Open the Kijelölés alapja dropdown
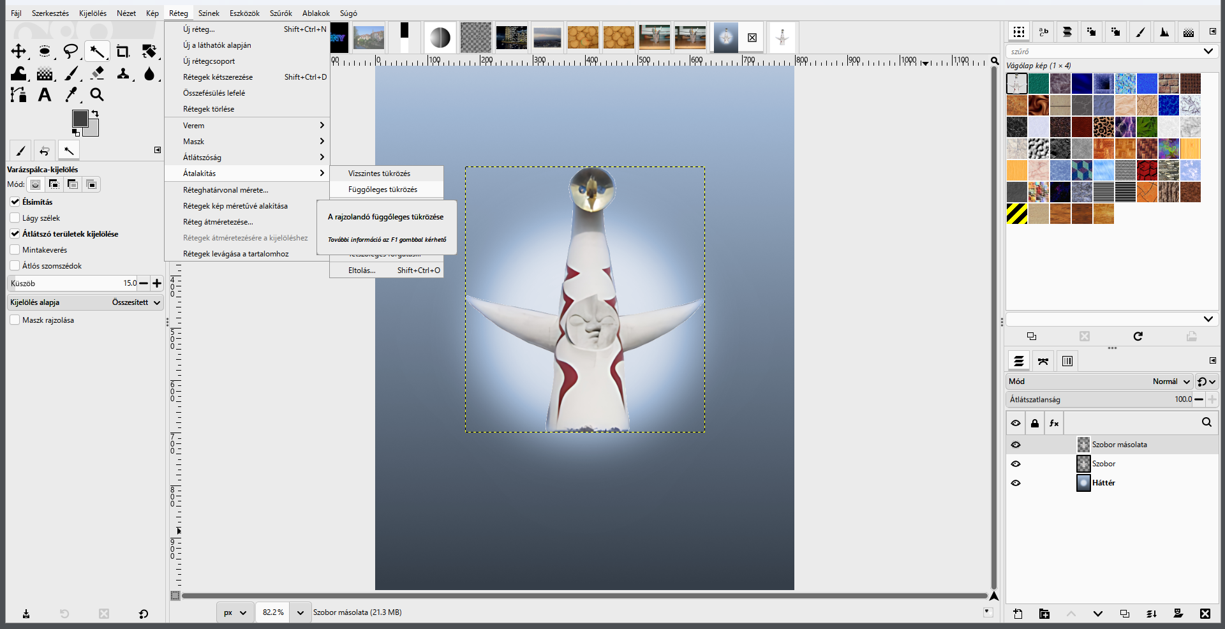The width and height of the screenshot is (1225, 629). (85, 302)
